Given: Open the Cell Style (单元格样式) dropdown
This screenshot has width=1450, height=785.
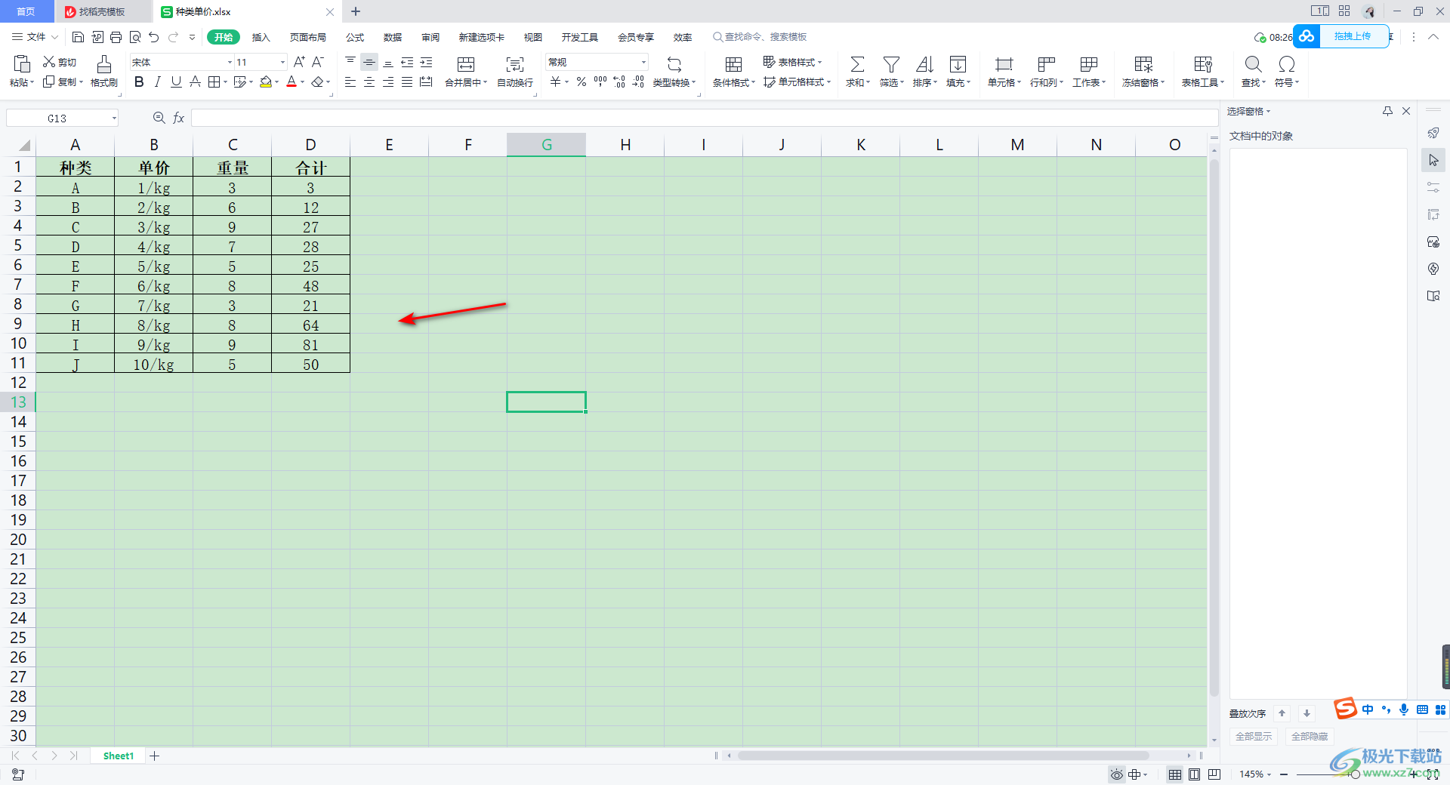Looking at the screenshot, I should [x=797, y=82].
